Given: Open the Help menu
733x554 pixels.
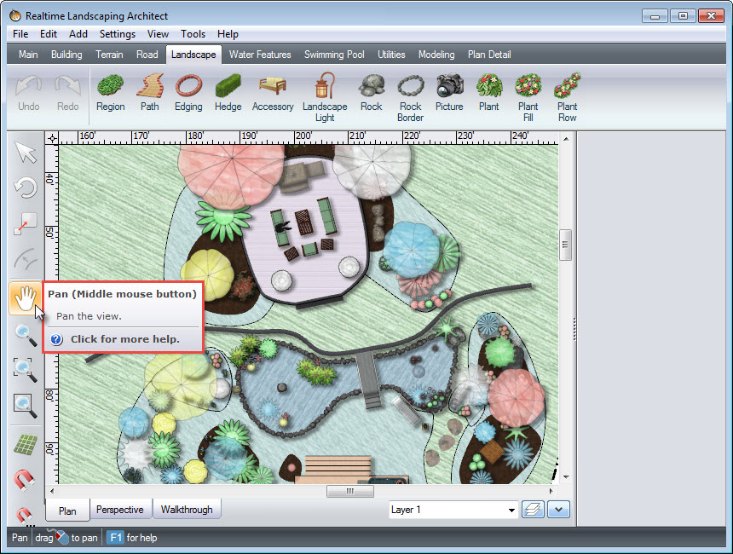Looking at the screenshot, I should click(x=228, y=34).
